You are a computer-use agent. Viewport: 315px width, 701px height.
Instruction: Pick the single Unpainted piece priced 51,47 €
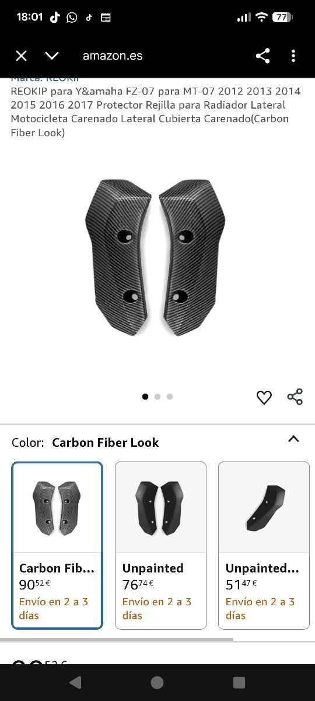[264, 545]
